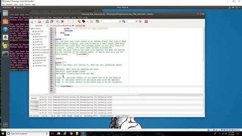The image size is (242, 136).
Task: Select the oxygen [5] variable in Symbols
Action: click(39, 55)
